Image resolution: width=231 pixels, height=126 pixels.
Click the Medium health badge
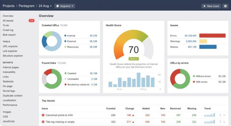pyautogui.click(x=133, y=59)
